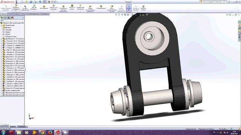The image size is (241, 135).
Task: Expand the Стакан<1> component node
Action: [x=2, y=88]
